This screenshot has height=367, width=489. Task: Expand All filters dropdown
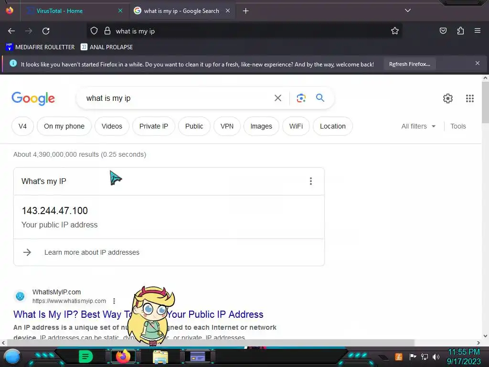[418, 126]
